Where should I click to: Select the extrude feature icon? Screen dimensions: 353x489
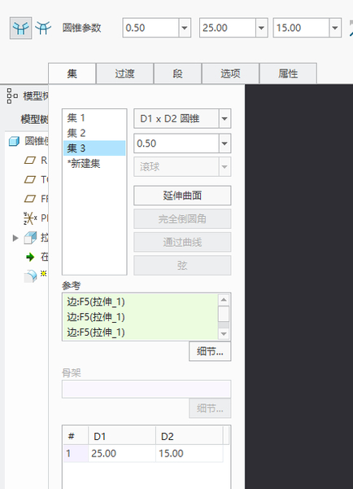(30, 238)
